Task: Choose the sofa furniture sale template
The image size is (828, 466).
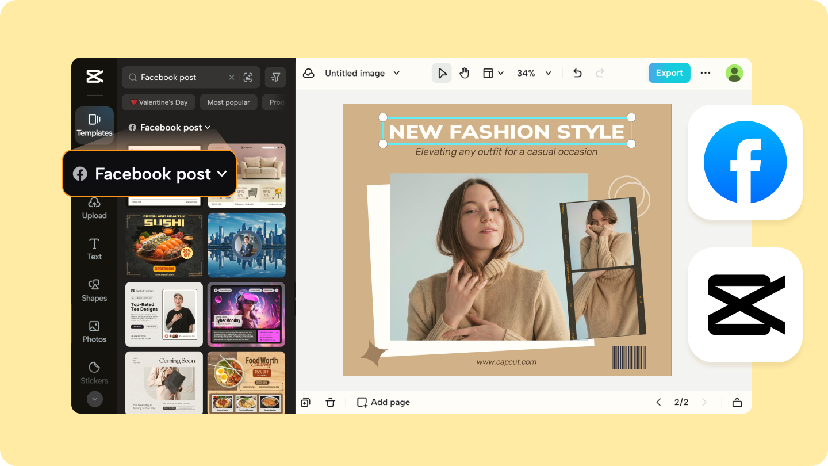Action: (x=247, y=175)
